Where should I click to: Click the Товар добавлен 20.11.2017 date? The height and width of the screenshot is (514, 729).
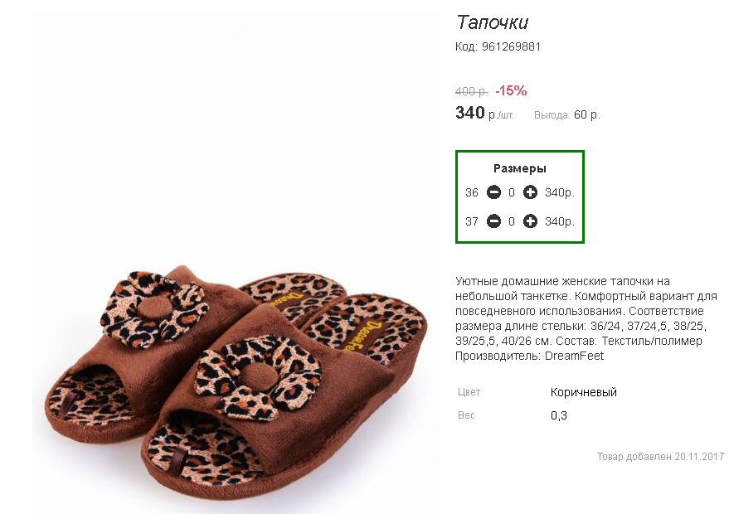point(661,456)
